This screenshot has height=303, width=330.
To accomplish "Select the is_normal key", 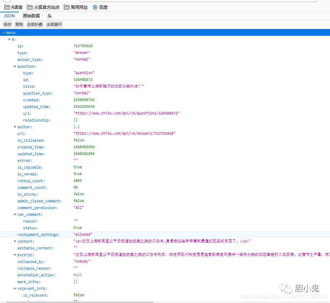I will click(x=28, y=174).
